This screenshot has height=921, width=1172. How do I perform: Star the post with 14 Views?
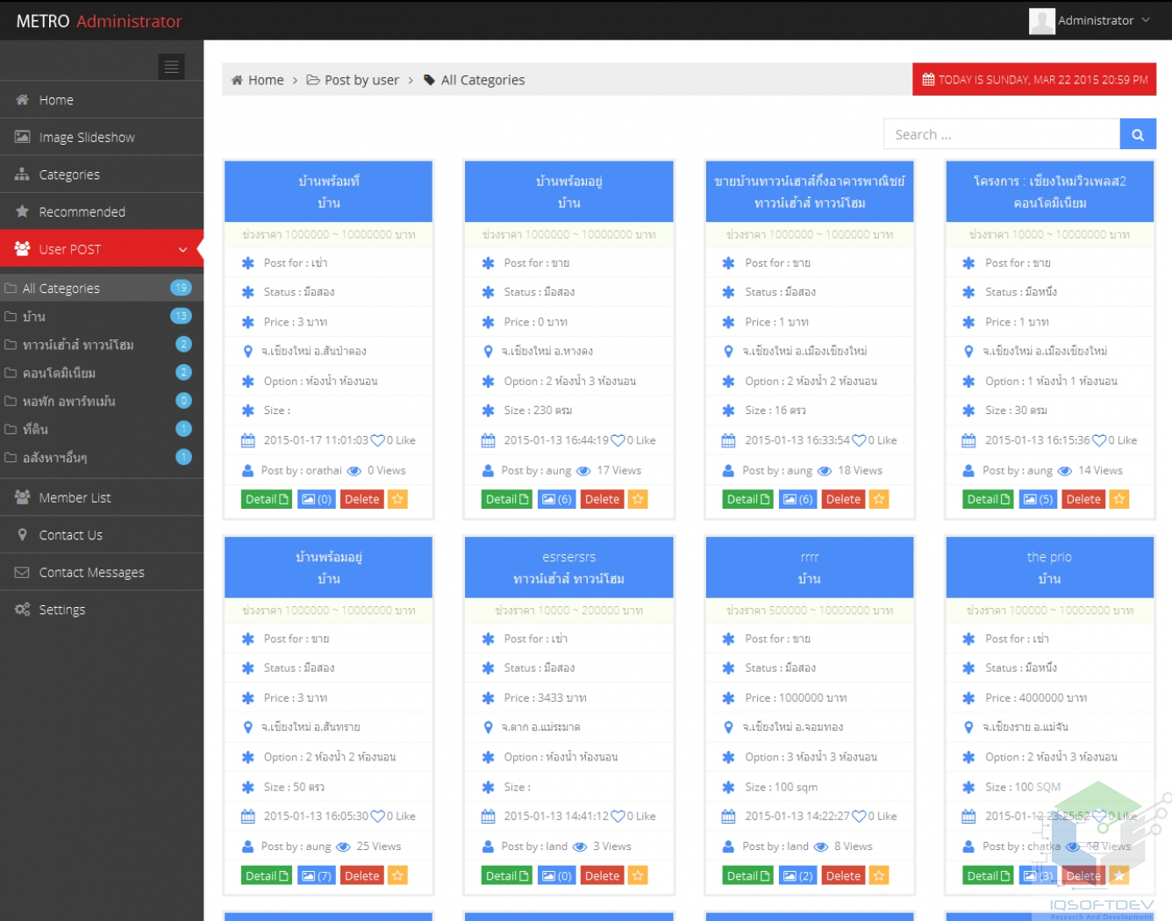pos(1120,499)
